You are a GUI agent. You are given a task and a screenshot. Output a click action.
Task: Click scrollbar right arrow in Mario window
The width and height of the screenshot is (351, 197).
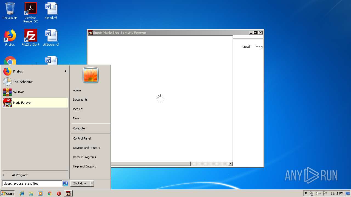pos(230,164)
